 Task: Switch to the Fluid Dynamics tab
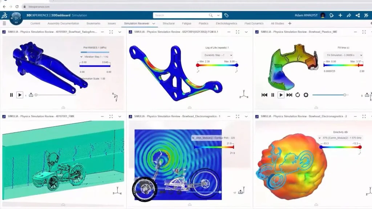click(x=255, y=23)
